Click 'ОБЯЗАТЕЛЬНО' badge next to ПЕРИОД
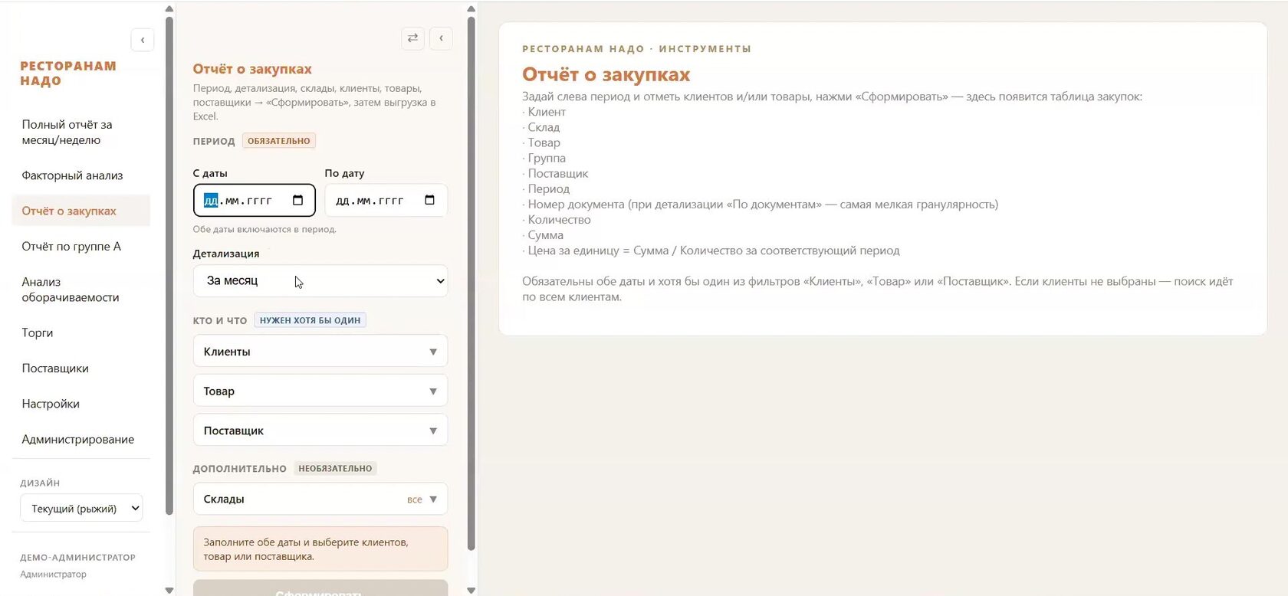The image size is (1288, 596). [x=279, y=141]
